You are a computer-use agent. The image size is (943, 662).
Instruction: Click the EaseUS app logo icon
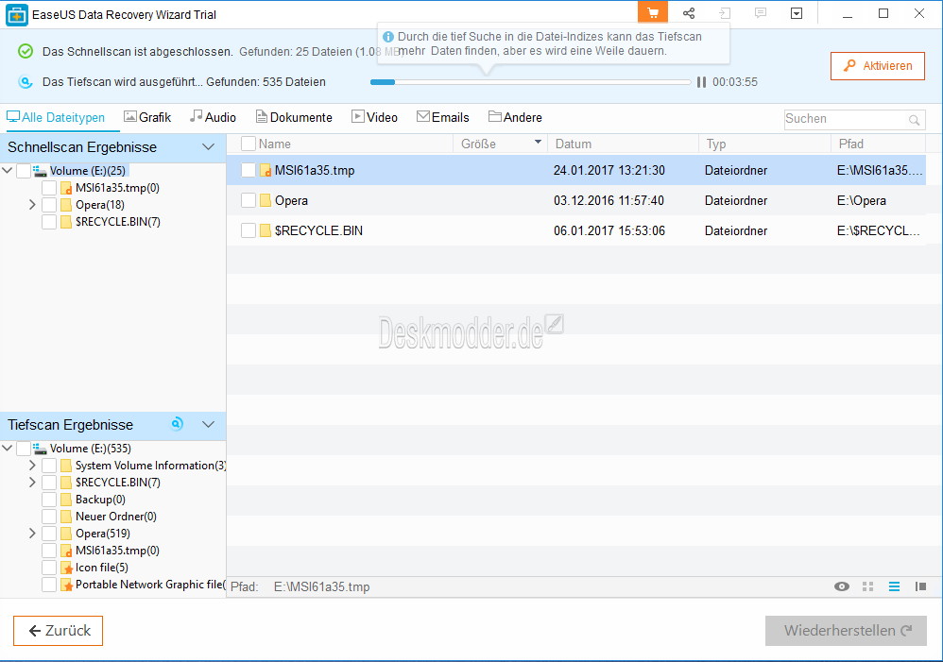click(x=16, y=15)
